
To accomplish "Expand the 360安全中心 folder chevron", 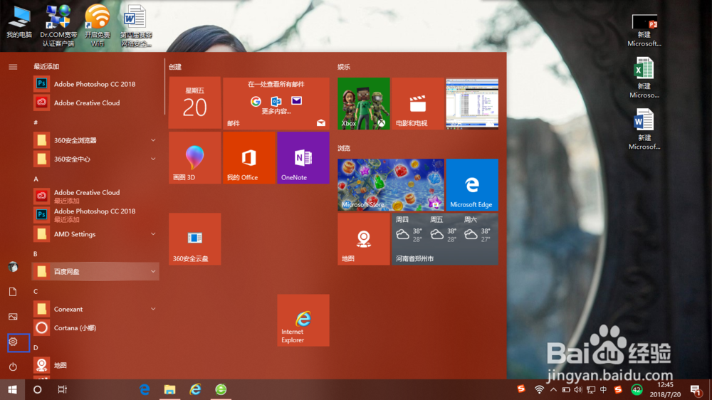I will click(153, 159).
